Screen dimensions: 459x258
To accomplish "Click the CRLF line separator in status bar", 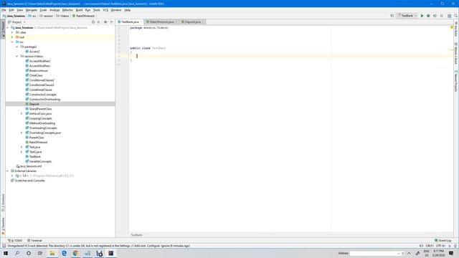I will pos(430,246).
